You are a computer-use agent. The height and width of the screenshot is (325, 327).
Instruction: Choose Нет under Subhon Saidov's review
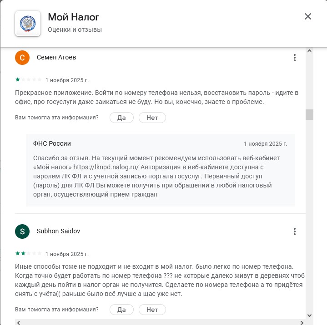coord(152,310)
